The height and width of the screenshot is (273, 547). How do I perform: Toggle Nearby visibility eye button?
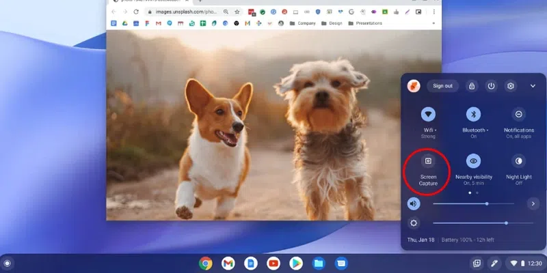tap(473, 161)
